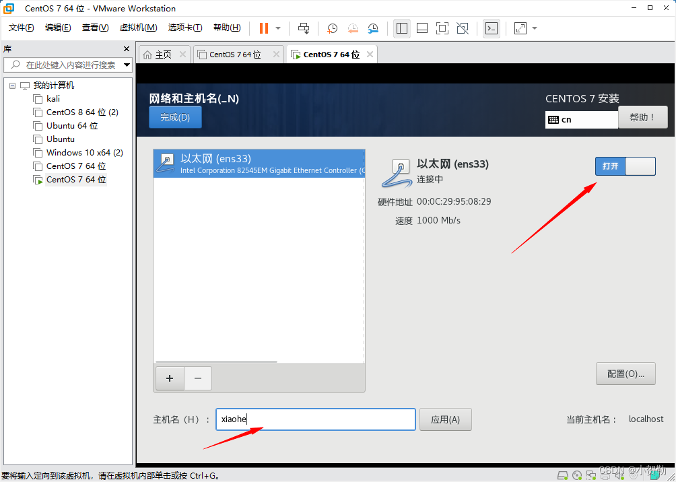Open the library search dropdown arrow

pos(127,65)
